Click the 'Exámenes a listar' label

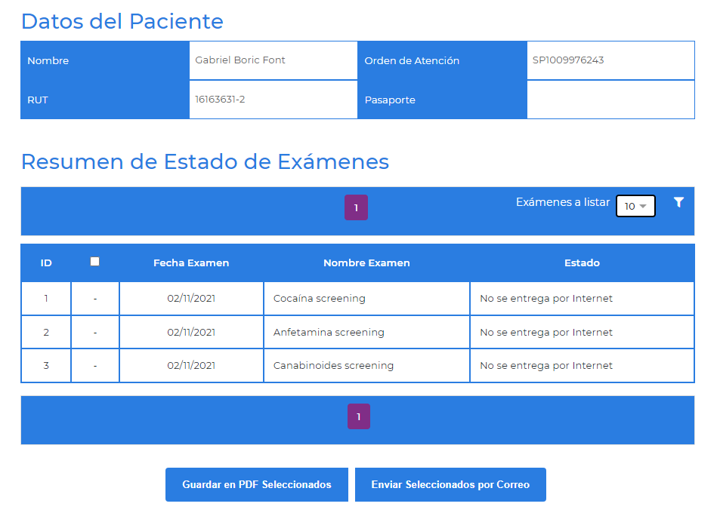point(563,202)
